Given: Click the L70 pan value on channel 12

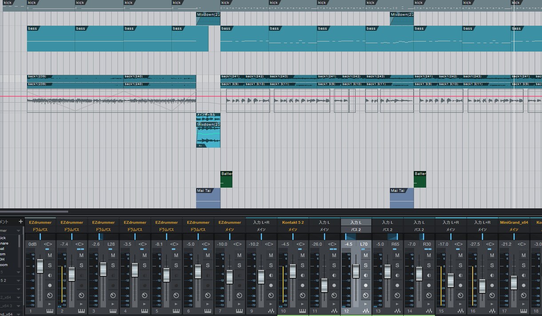Looking at the screenshot, I should 364,244.
